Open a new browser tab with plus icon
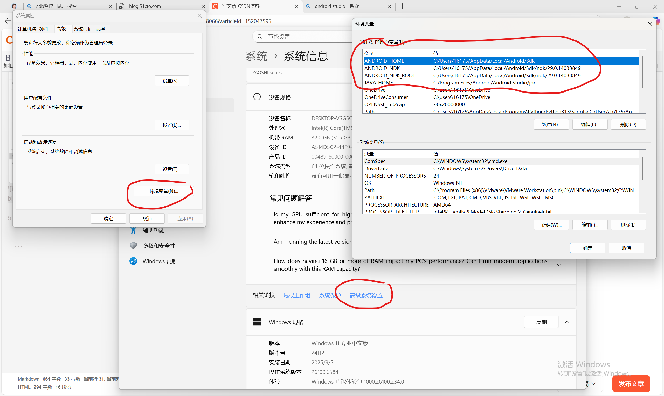 [403, 6]
